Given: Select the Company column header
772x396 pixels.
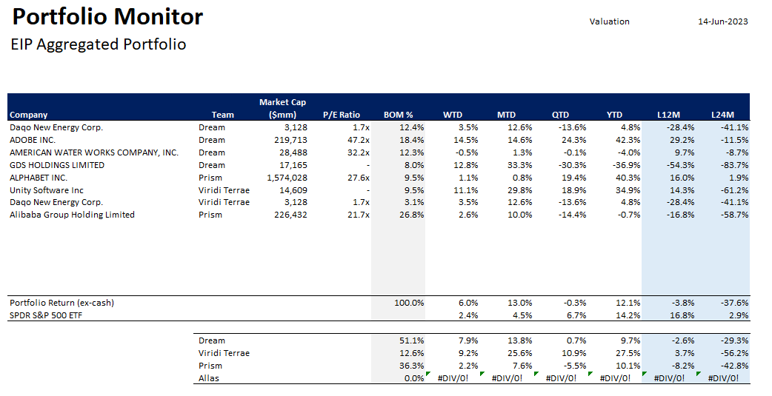Looking at the screenshot, I should click(29, 115).
